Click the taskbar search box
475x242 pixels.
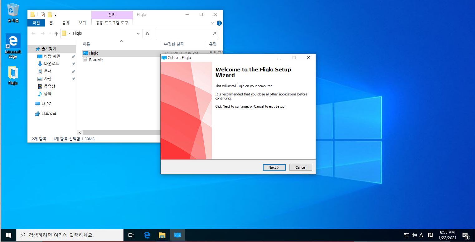(x=70, y=235)
